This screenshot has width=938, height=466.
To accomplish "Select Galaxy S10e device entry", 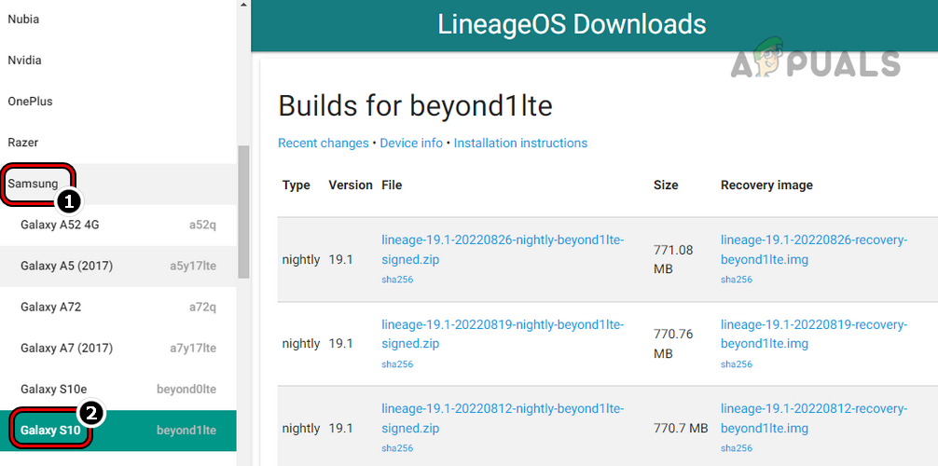I will pyautogui.click(x=54, y=389).
